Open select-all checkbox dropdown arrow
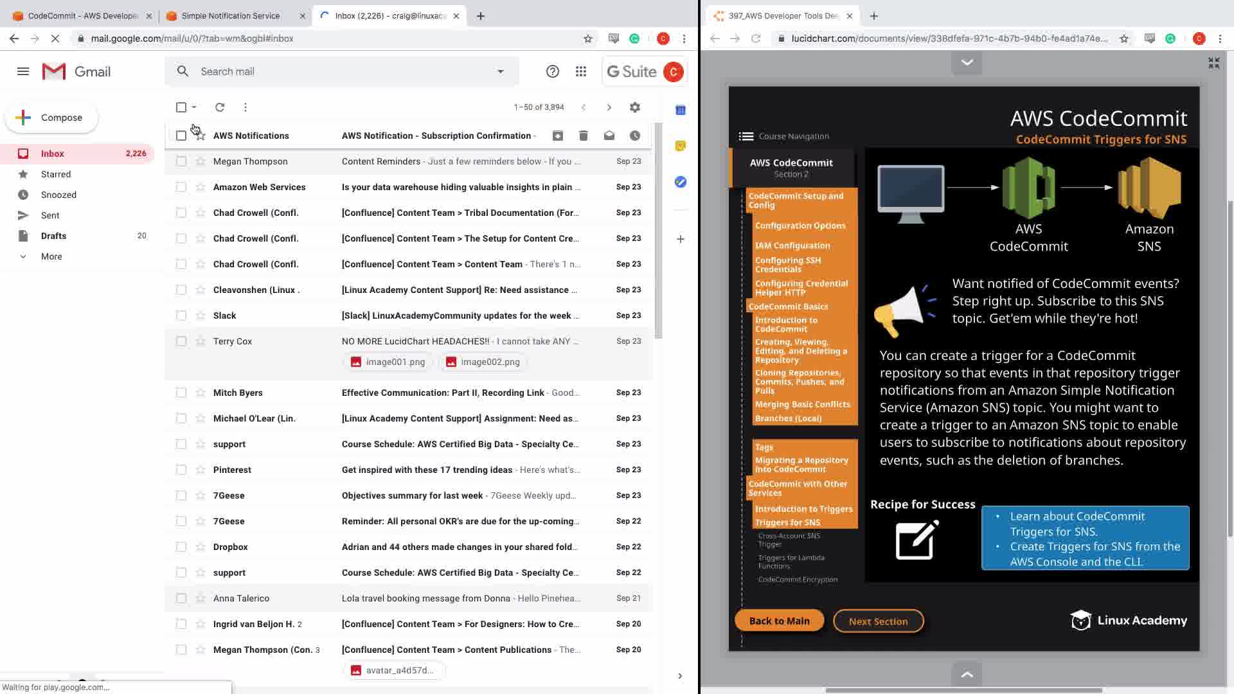The width and height of the screenshot is (1234, 694). [194, 107]
